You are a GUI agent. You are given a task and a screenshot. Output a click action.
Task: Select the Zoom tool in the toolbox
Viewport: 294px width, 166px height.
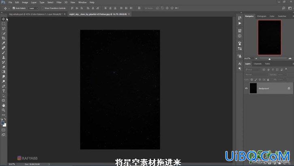[3, 110]
